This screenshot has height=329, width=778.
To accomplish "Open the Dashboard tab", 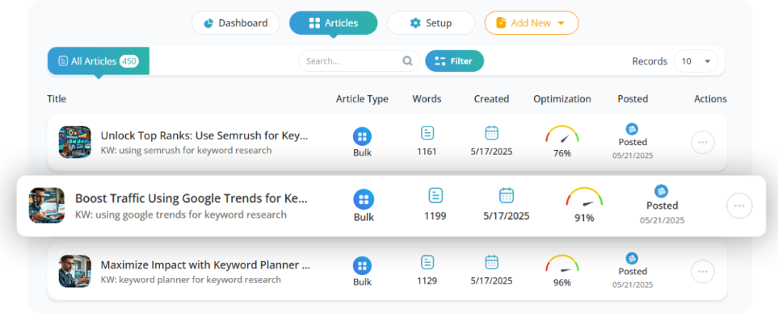I will tap(236, 23).
